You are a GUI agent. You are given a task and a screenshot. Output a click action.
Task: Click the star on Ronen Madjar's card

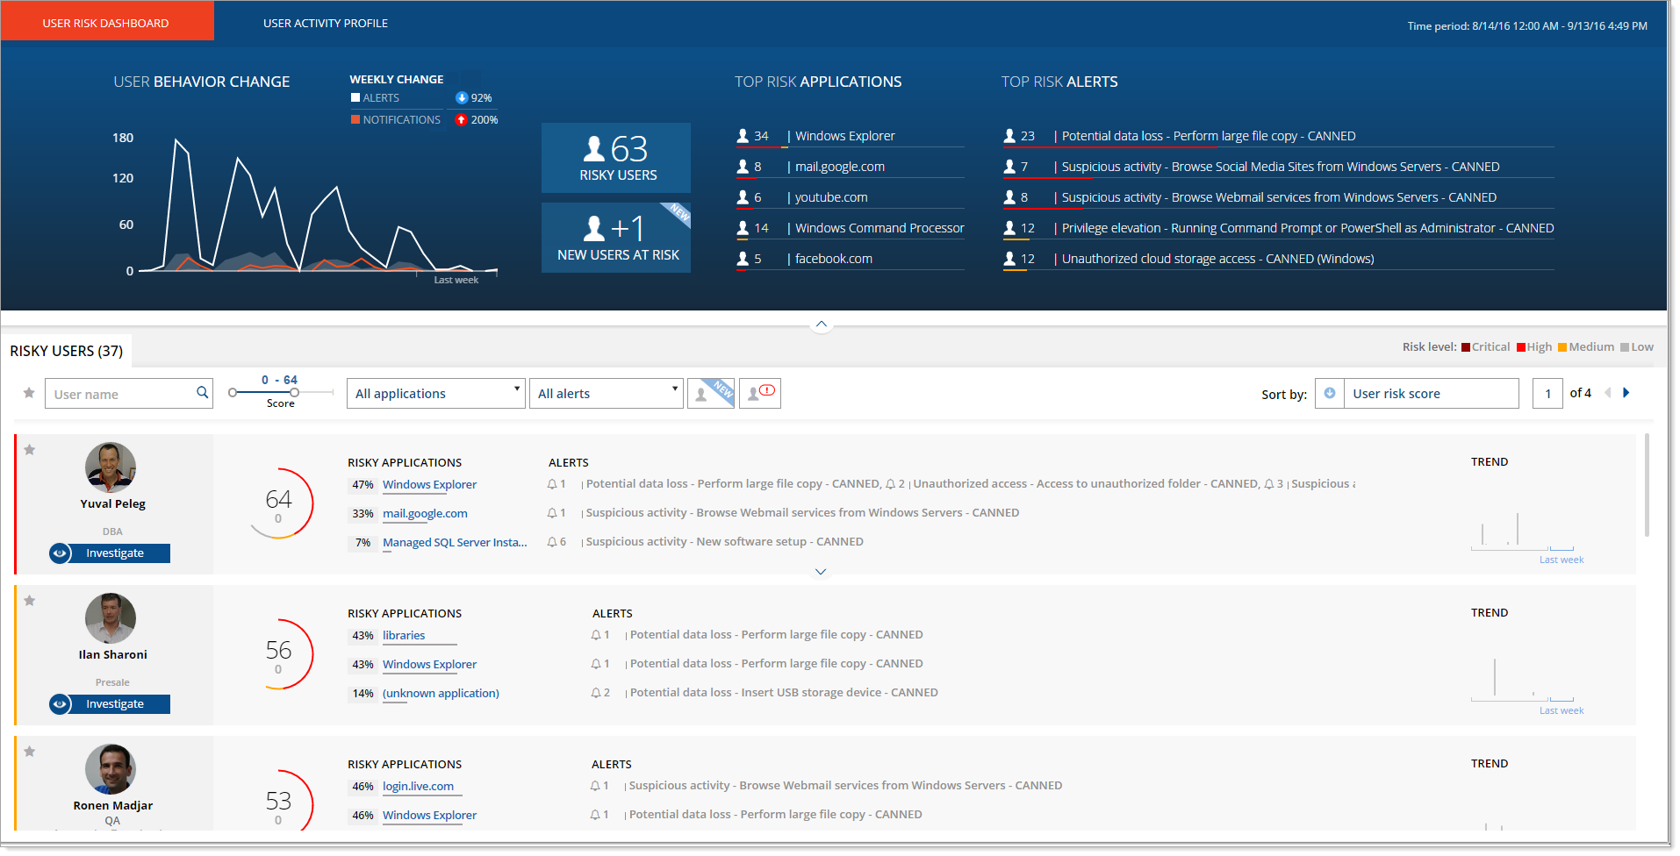pyautogui.click(x=30, y=752)
